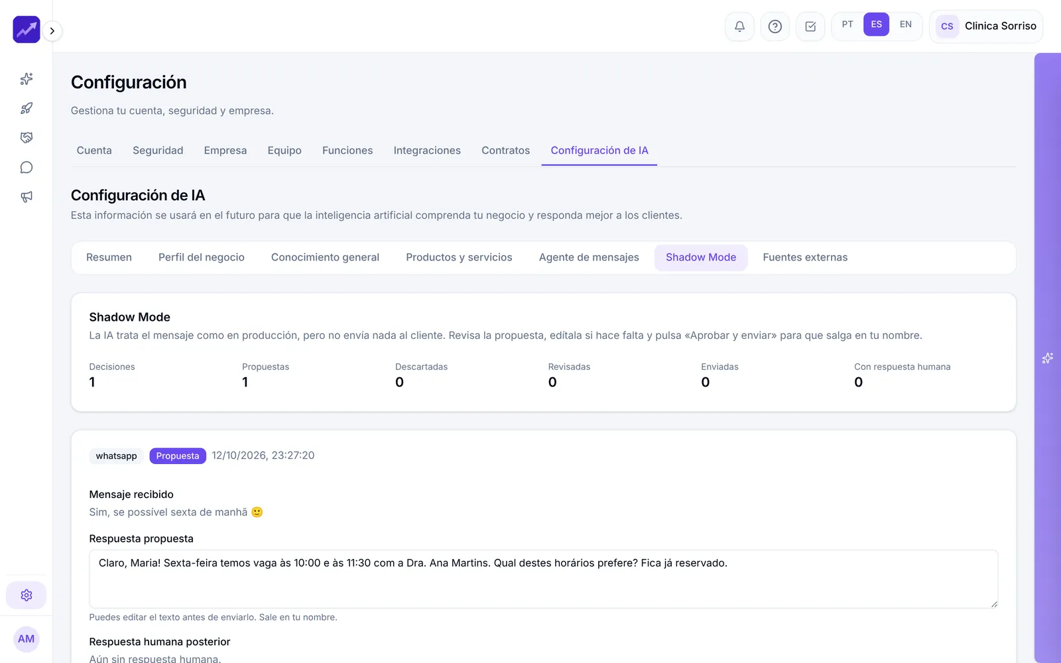Image resolution: width=1061 pixels, height=663 pixels.
Task: Open Perfil del negocio sub-tab
Action: 202,257
